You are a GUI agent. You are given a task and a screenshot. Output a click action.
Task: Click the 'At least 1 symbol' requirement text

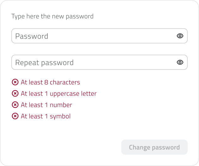coord(45,116)
